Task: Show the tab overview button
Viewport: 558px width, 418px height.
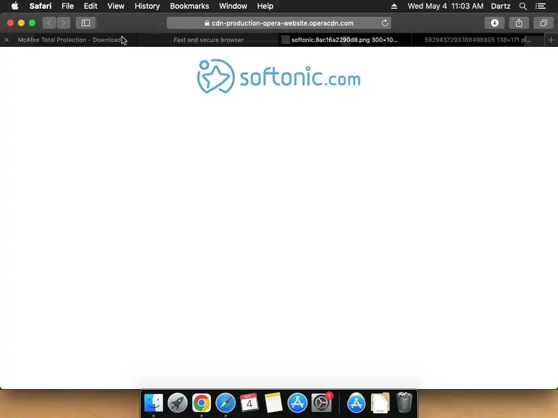Action: click(x=543, y=23)
